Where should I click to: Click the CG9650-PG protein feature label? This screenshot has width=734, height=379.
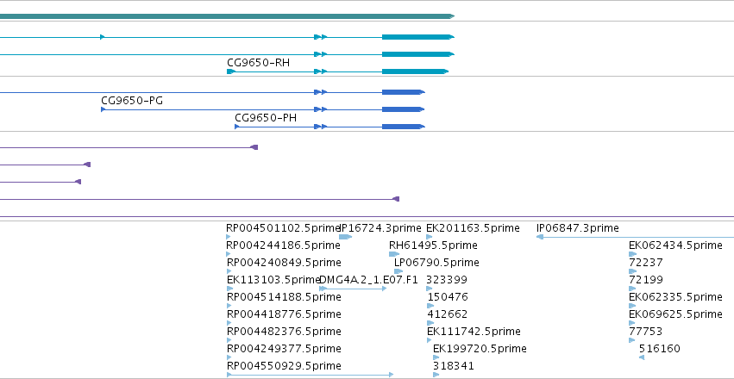click(132, 101)
